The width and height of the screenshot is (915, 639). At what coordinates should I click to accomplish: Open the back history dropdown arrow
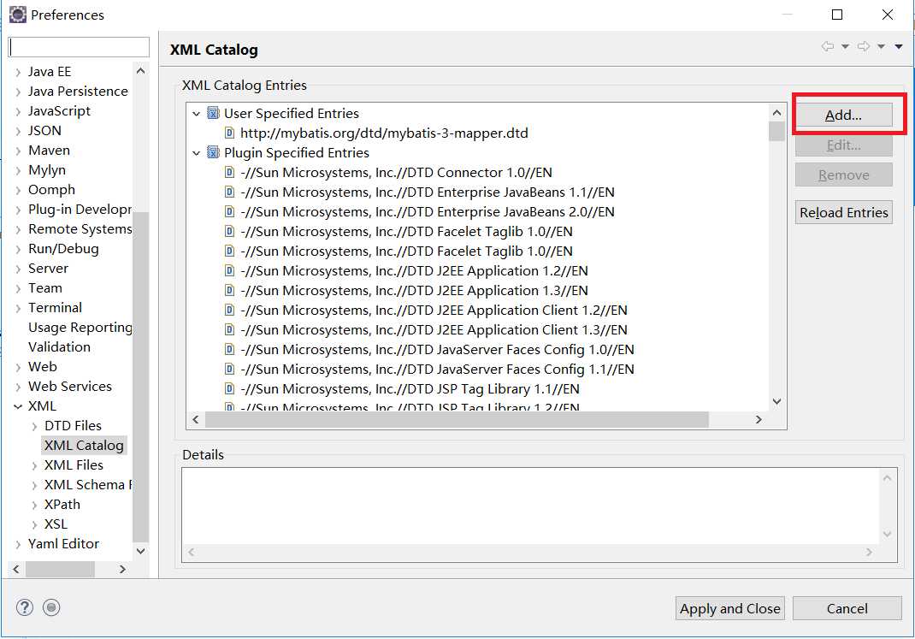point(845,47)
